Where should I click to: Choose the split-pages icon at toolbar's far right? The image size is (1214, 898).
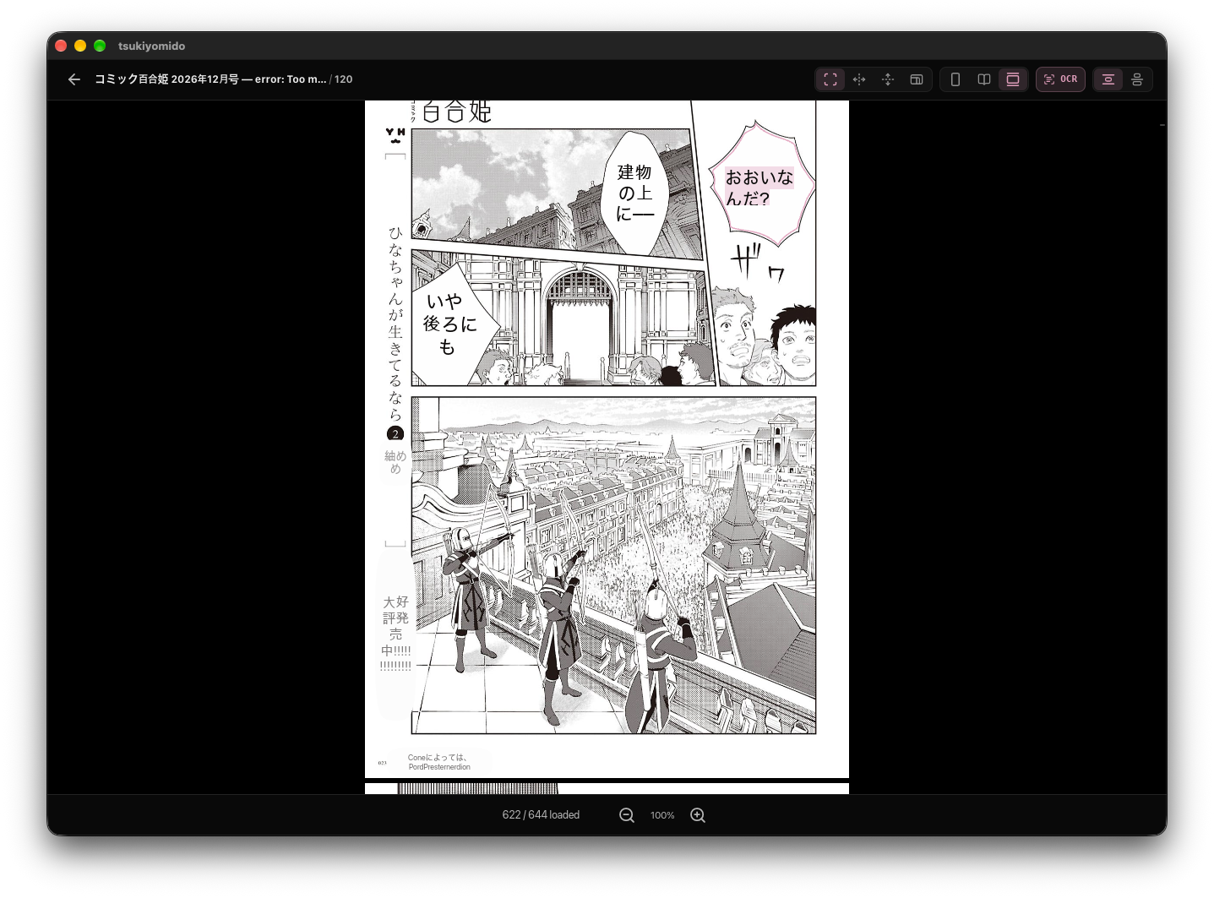coord(1137,79)
